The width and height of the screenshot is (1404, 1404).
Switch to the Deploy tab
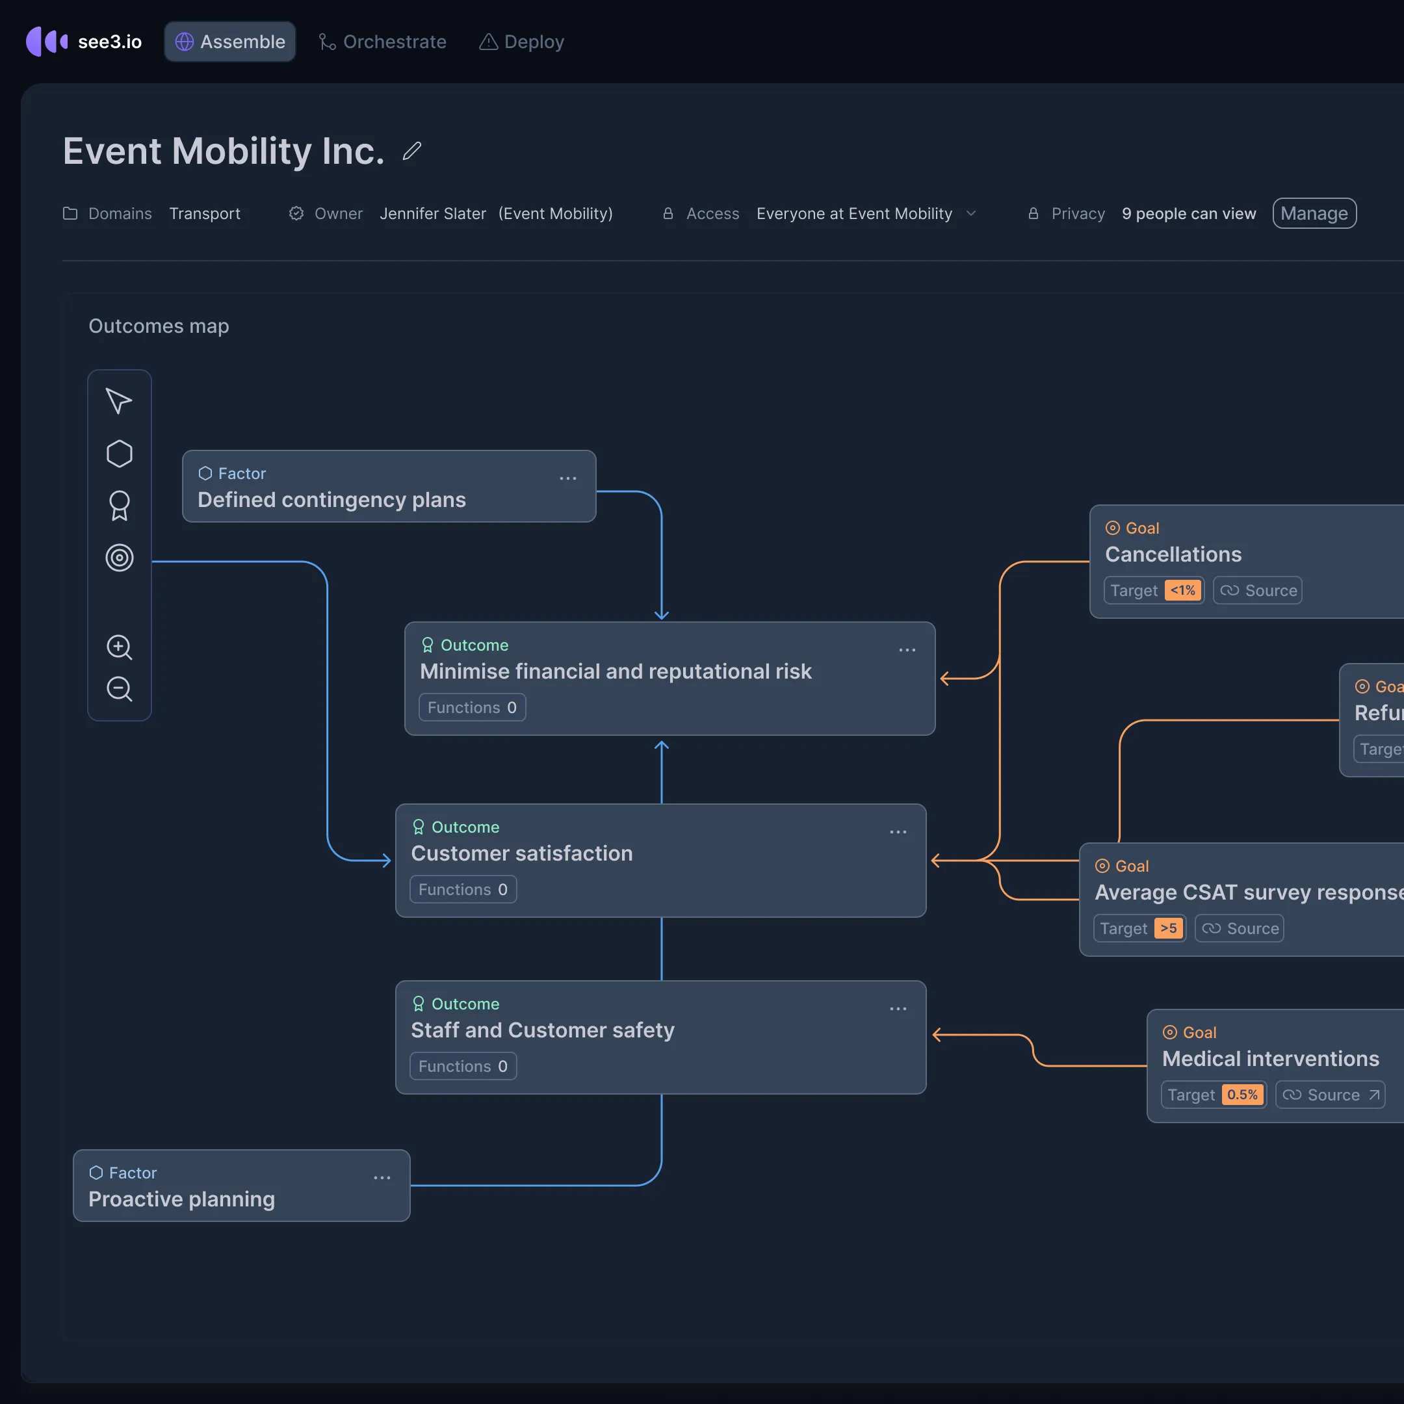(521, 42)
